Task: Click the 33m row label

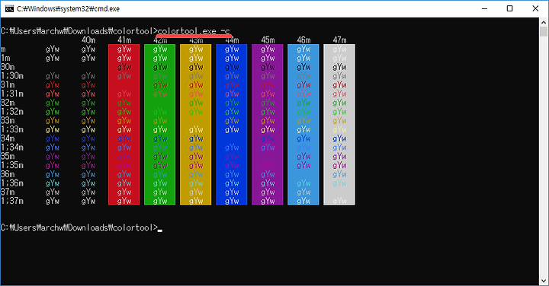Action: click(x=8, y=120)
